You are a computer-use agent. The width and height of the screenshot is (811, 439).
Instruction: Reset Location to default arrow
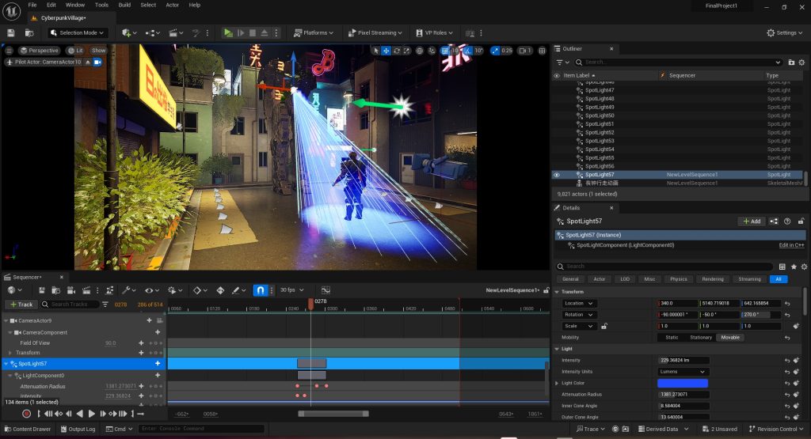coord(787,304)
